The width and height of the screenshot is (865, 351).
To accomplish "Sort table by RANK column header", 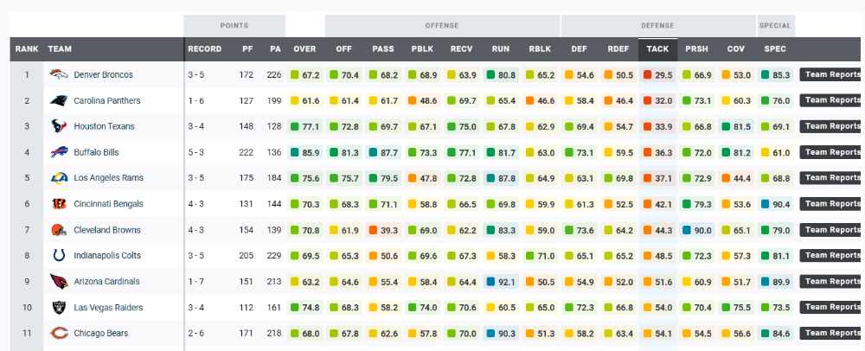I will pyautogui.click(x=27, y=49).
